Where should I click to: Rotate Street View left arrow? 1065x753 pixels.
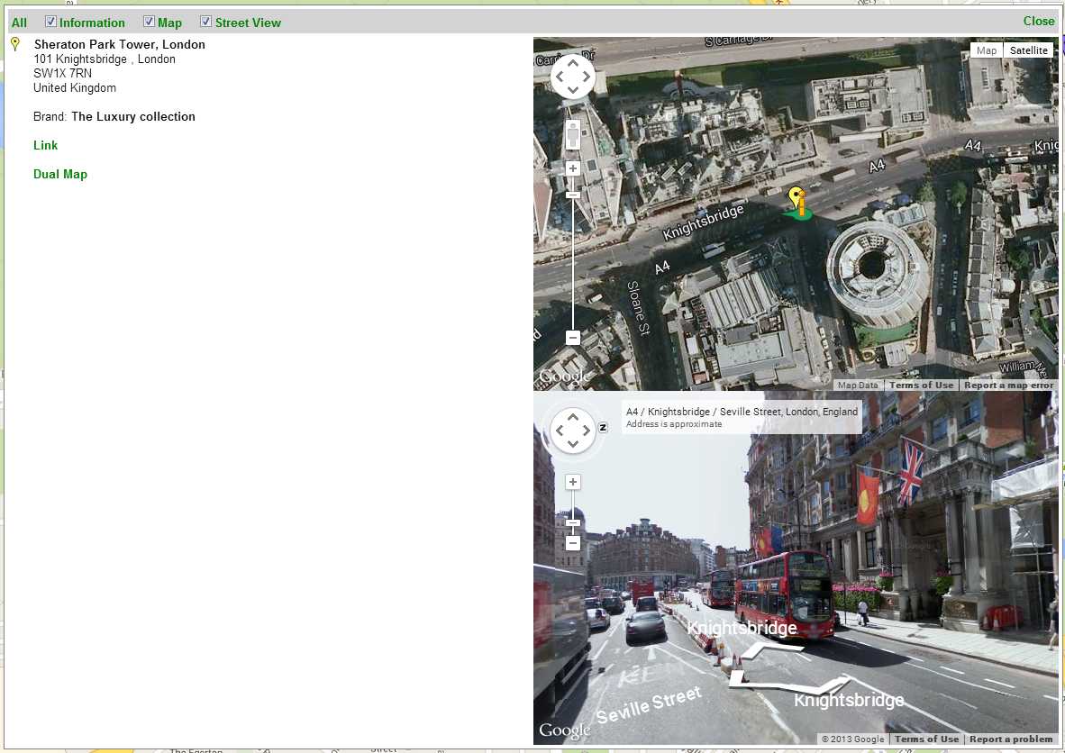560,431
